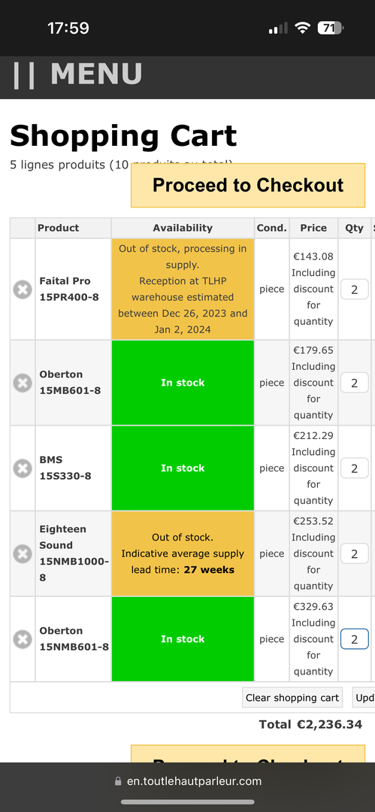This screenshot has width=375, height=812.
Task: Edit quantity field for Faital Pro 15PR400-8
Action: click(354, 289)
